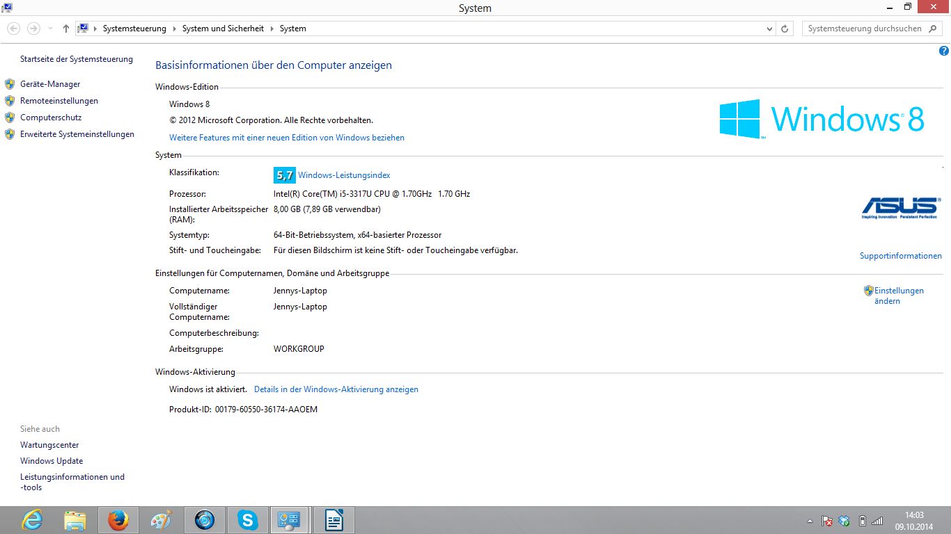Check the battery status tray icon
This screenshot has height=534, width=951.
point(862,521)
